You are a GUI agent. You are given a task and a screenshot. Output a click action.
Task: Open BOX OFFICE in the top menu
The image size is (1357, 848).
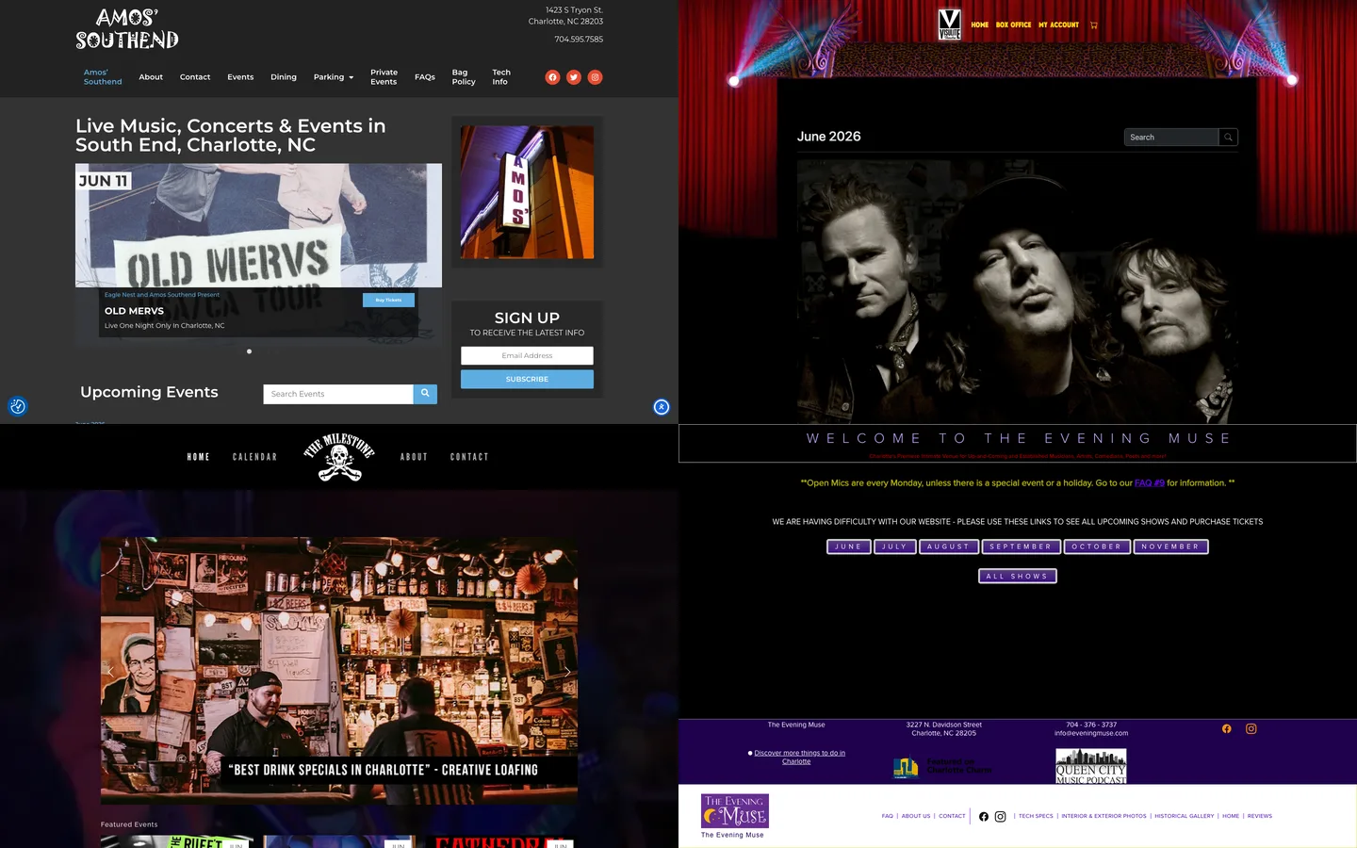(x=1014, y=25)
